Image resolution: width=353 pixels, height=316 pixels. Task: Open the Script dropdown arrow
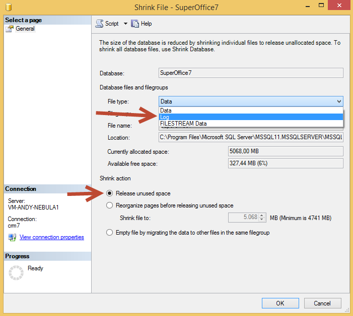click(x=125, y=24)
